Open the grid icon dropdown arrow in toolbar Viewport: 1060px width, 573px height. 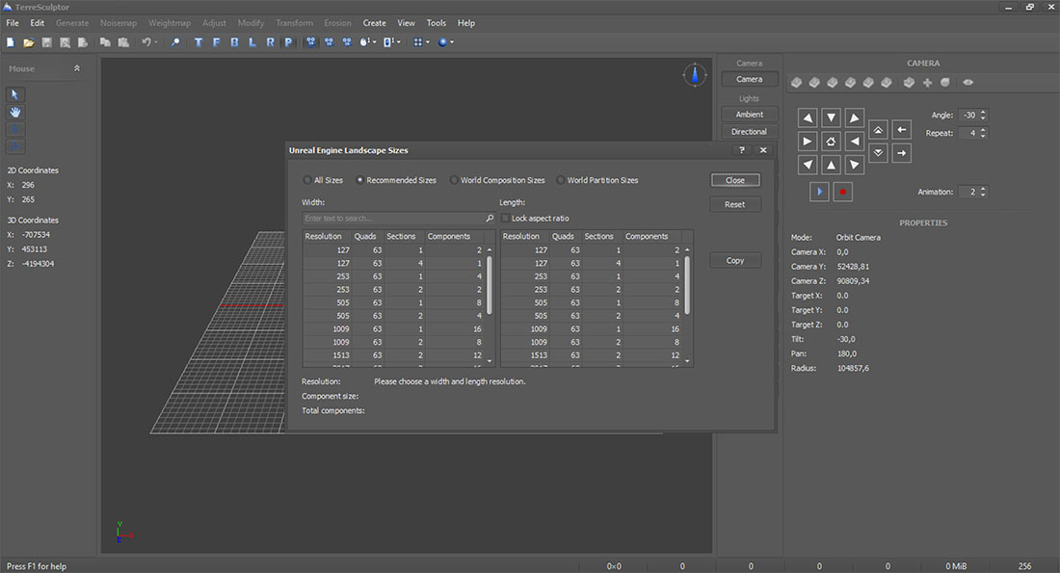tap(428, 42)
